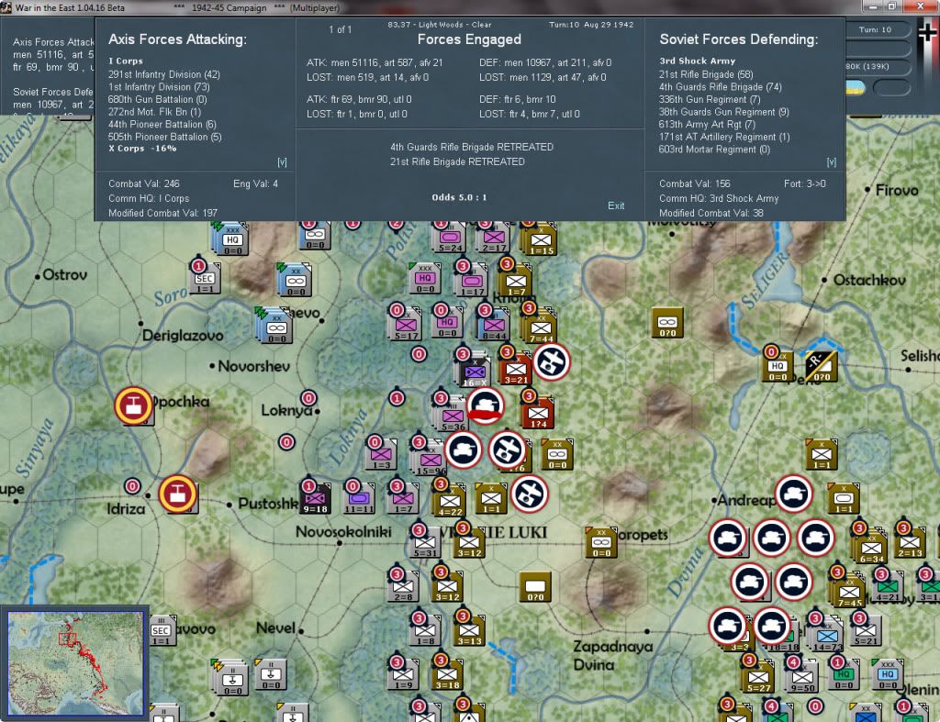Click the Nevel city label on the map
The image size is (940, 722).
tap(275, 628)
